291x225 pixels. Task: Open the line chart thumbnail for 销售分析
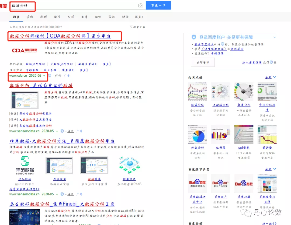click(198, 92)
